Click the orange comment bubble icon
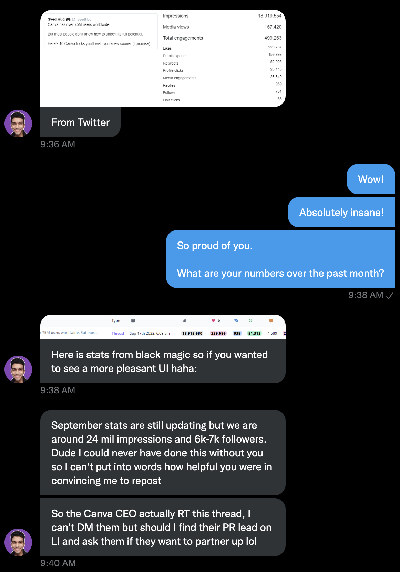 click(271, 320)
